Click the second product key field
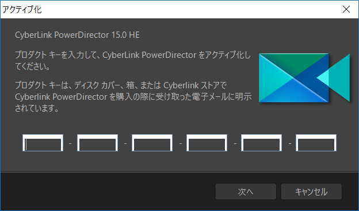 point(98,143)
